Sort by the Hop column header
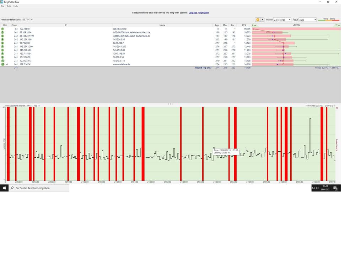 (5, 25)
